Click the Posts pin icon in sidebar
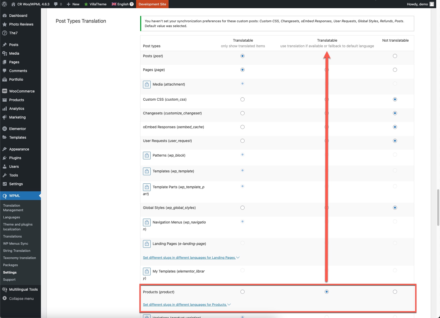Image resolution: width=440 pixels, height=318 pixels. click(5, 45)
